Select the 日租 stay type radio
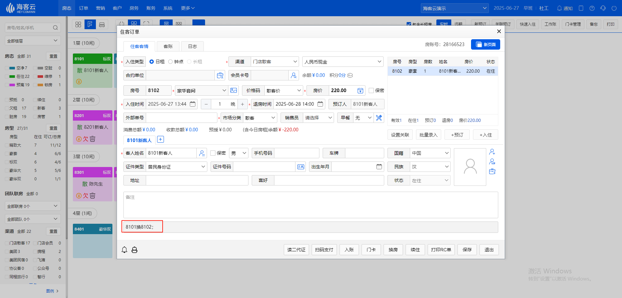Viewport: 622px width, 298px height. click(151, 62)
